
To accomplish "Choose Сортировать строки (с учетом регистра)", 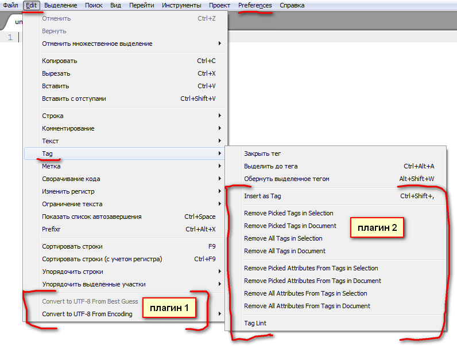I will click(x=125, y=259).
